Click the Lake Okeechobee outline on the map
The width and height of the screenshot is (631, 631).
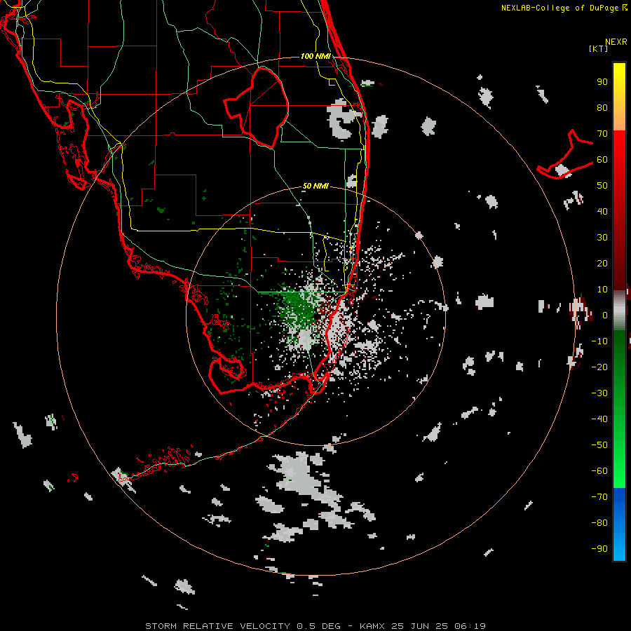[x=257, y=107]
